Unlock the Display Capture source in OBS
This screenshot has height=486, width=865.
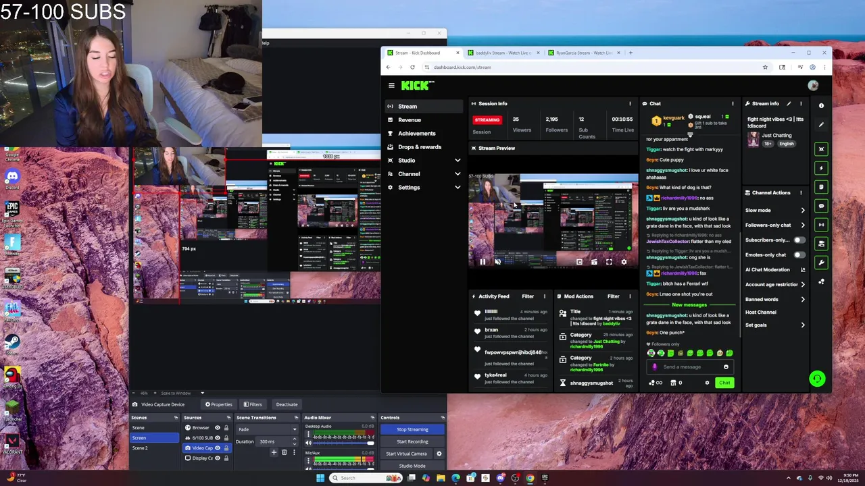pos(226,458)
